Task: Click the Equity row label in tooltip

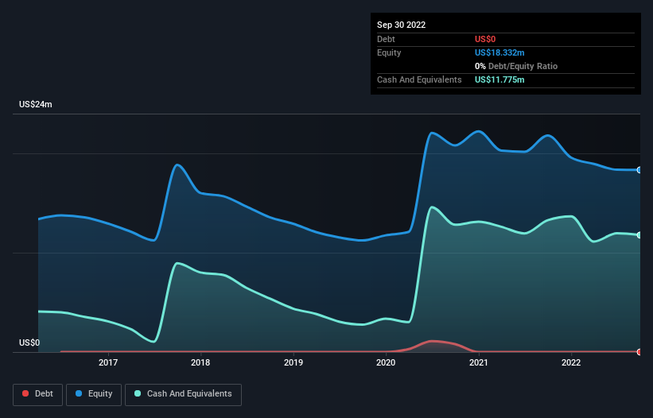Action: coord(389,52)
